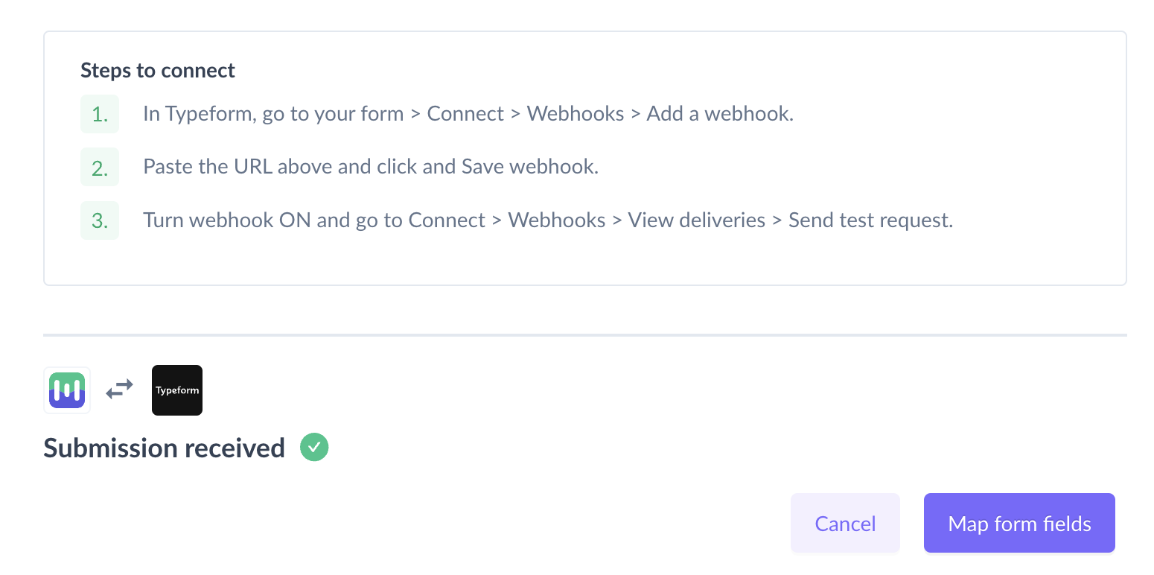The height and width of the screenshot is (575, 1154).
Task: Click the black Typeform logo
Action: 177,390
